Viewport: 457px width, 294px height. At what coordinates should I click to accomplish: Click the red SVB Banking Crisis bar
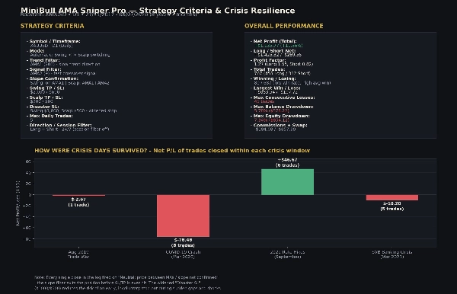(x=392, y=197)
